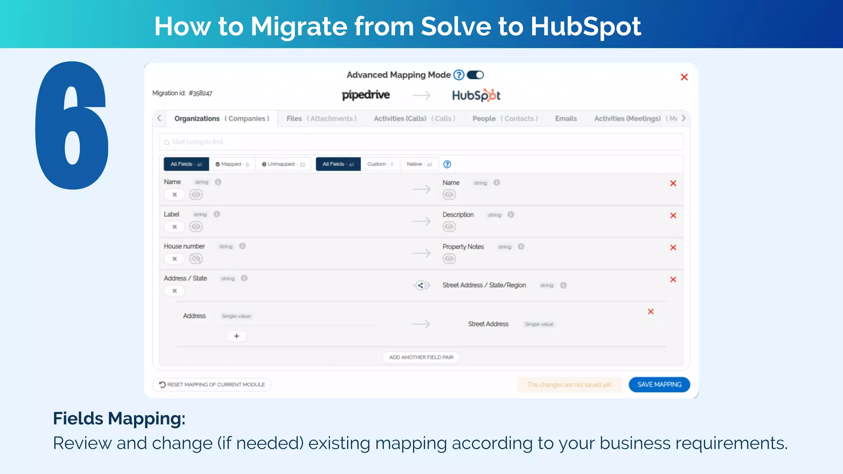Open info icon beside Street Address / State/Region
The width and height of the screenshot is (843, 474).
click(564, 285)
